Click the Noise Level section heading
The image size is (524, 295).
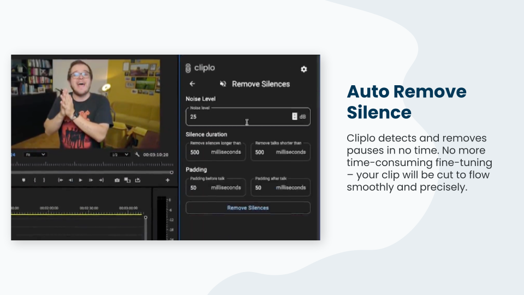point(200,99)
